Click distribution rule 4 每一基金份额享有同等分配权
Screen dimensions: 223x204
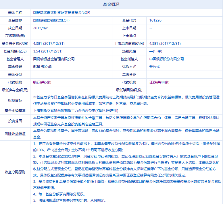point(59,194)
